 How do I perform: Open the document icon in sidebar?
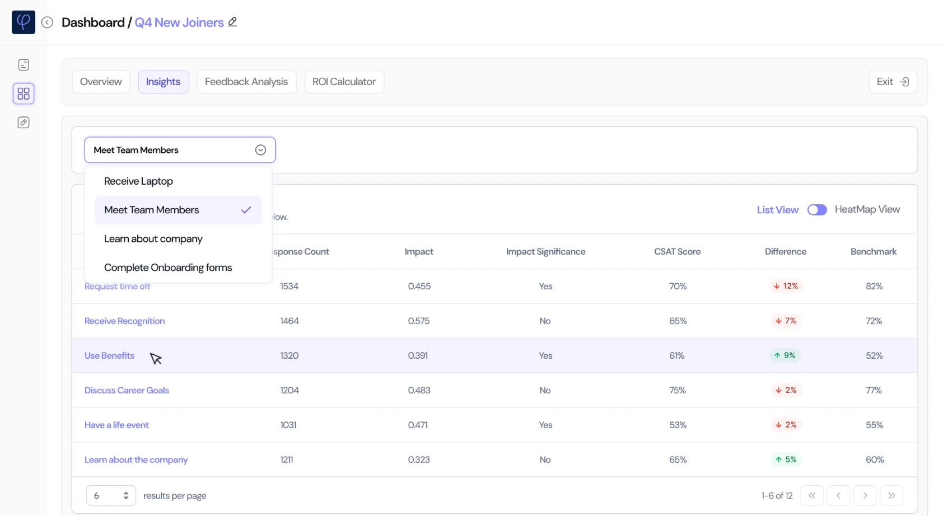pos(24,65)
